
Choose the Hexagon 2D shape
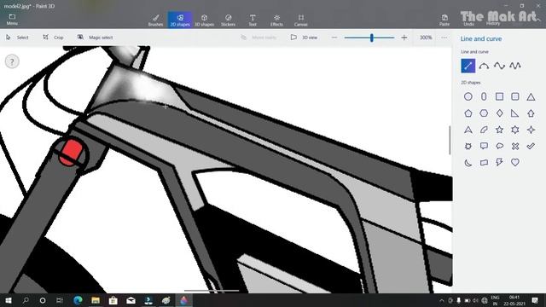[x=484, y=113]
